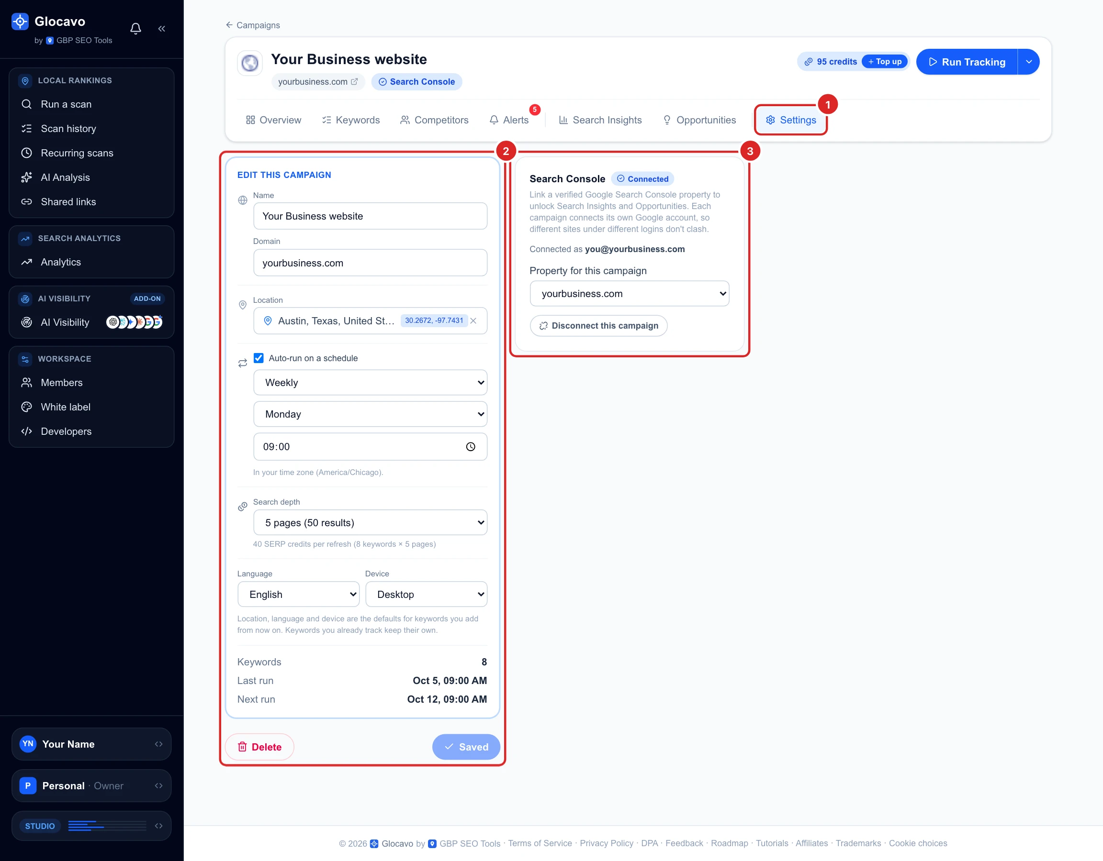Open Terms of Service link
Screen dimensions: 1103x861
pos(540,843)
